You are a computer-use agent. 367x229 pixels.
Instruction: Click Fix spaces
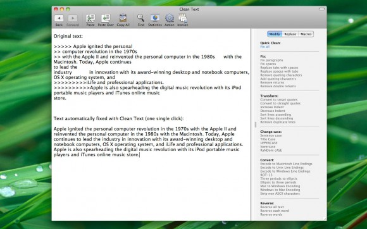point(268,64)
